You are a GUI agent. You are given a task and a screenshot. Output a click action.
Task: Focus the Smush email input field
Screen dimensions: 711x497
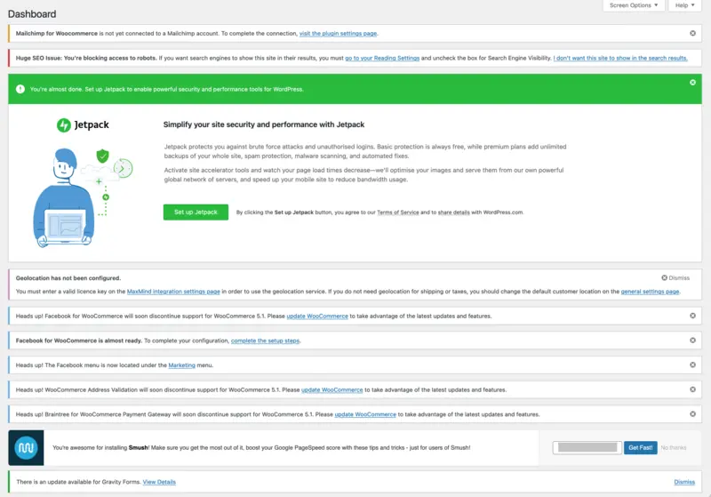(587, 447)
